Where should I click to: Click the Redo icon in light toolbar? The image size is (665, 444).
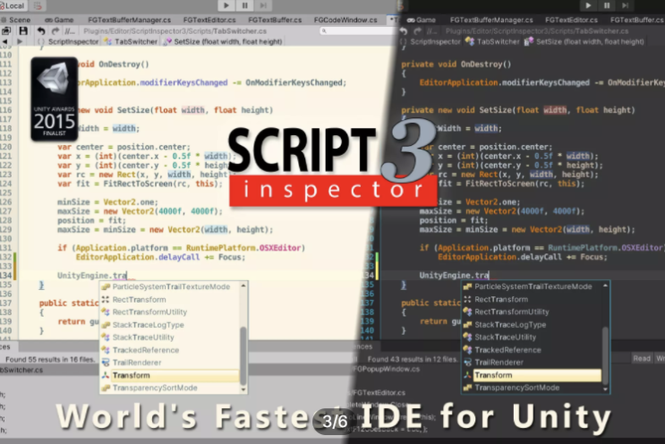(55, 31)
